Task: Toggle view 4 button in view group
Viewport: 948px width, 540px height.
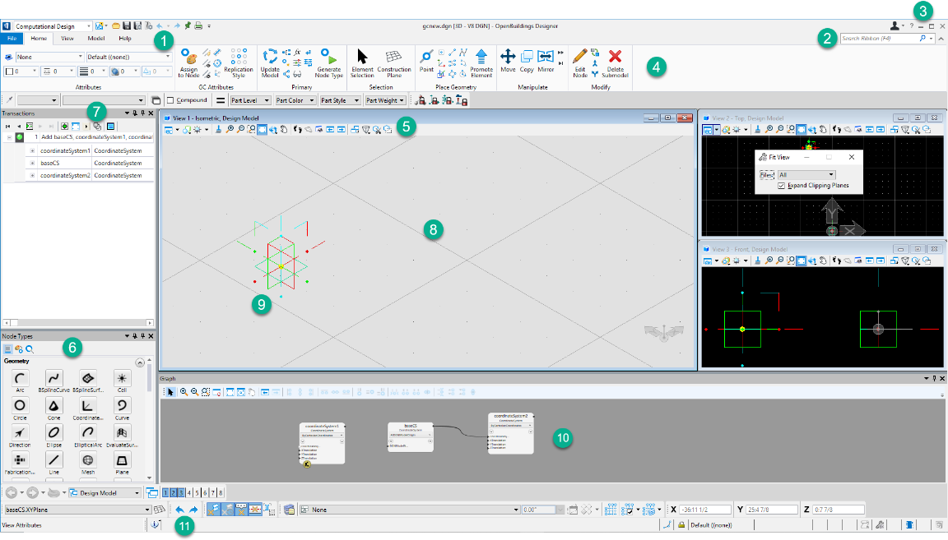Action: 191,492
